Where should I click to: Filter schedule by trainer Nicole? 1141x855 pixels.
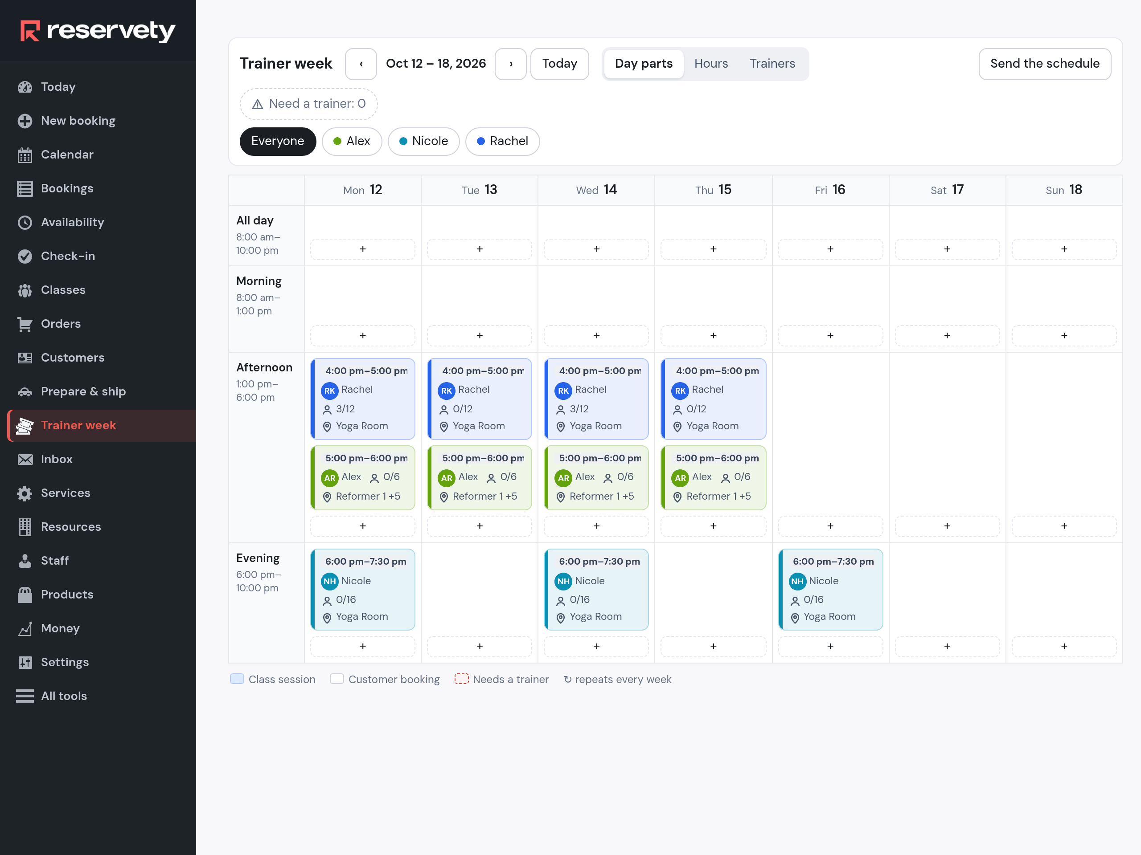pos(423,141)
